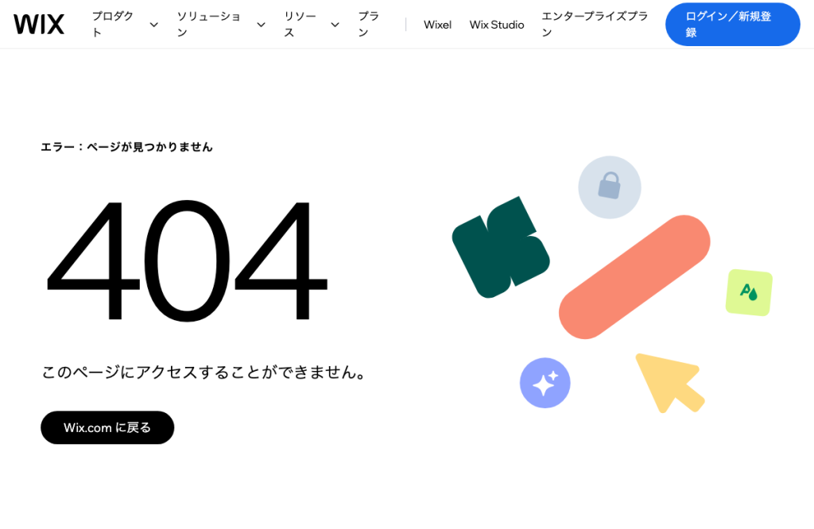Click the padlock icon in illustration
Screen dimensions: 814x529
coord(610,187)
